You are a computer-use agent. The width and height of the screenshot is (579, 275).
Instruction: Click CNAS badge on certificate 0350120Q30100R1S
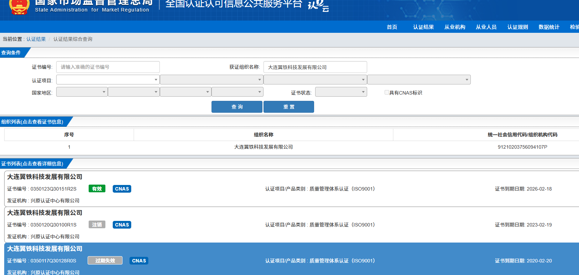pos(122,225)
